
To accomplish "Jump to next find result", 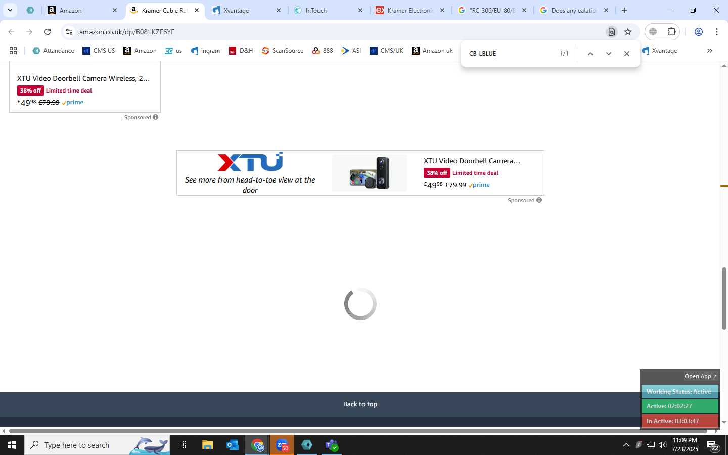I will click(x=609, y=54).
